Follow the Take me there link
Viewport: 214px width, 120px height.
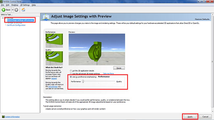pyautogui.click(x=108, y=74)
